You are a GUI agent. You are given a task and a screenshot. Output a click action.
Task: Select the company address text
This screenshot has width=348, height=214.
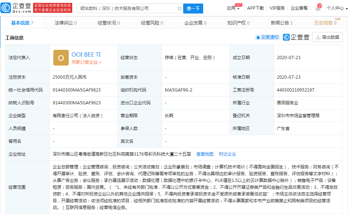pos(122,154)
